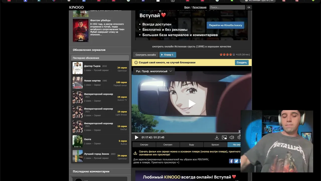Click the 100 серия episode label
321x181 pixels.
121,82
